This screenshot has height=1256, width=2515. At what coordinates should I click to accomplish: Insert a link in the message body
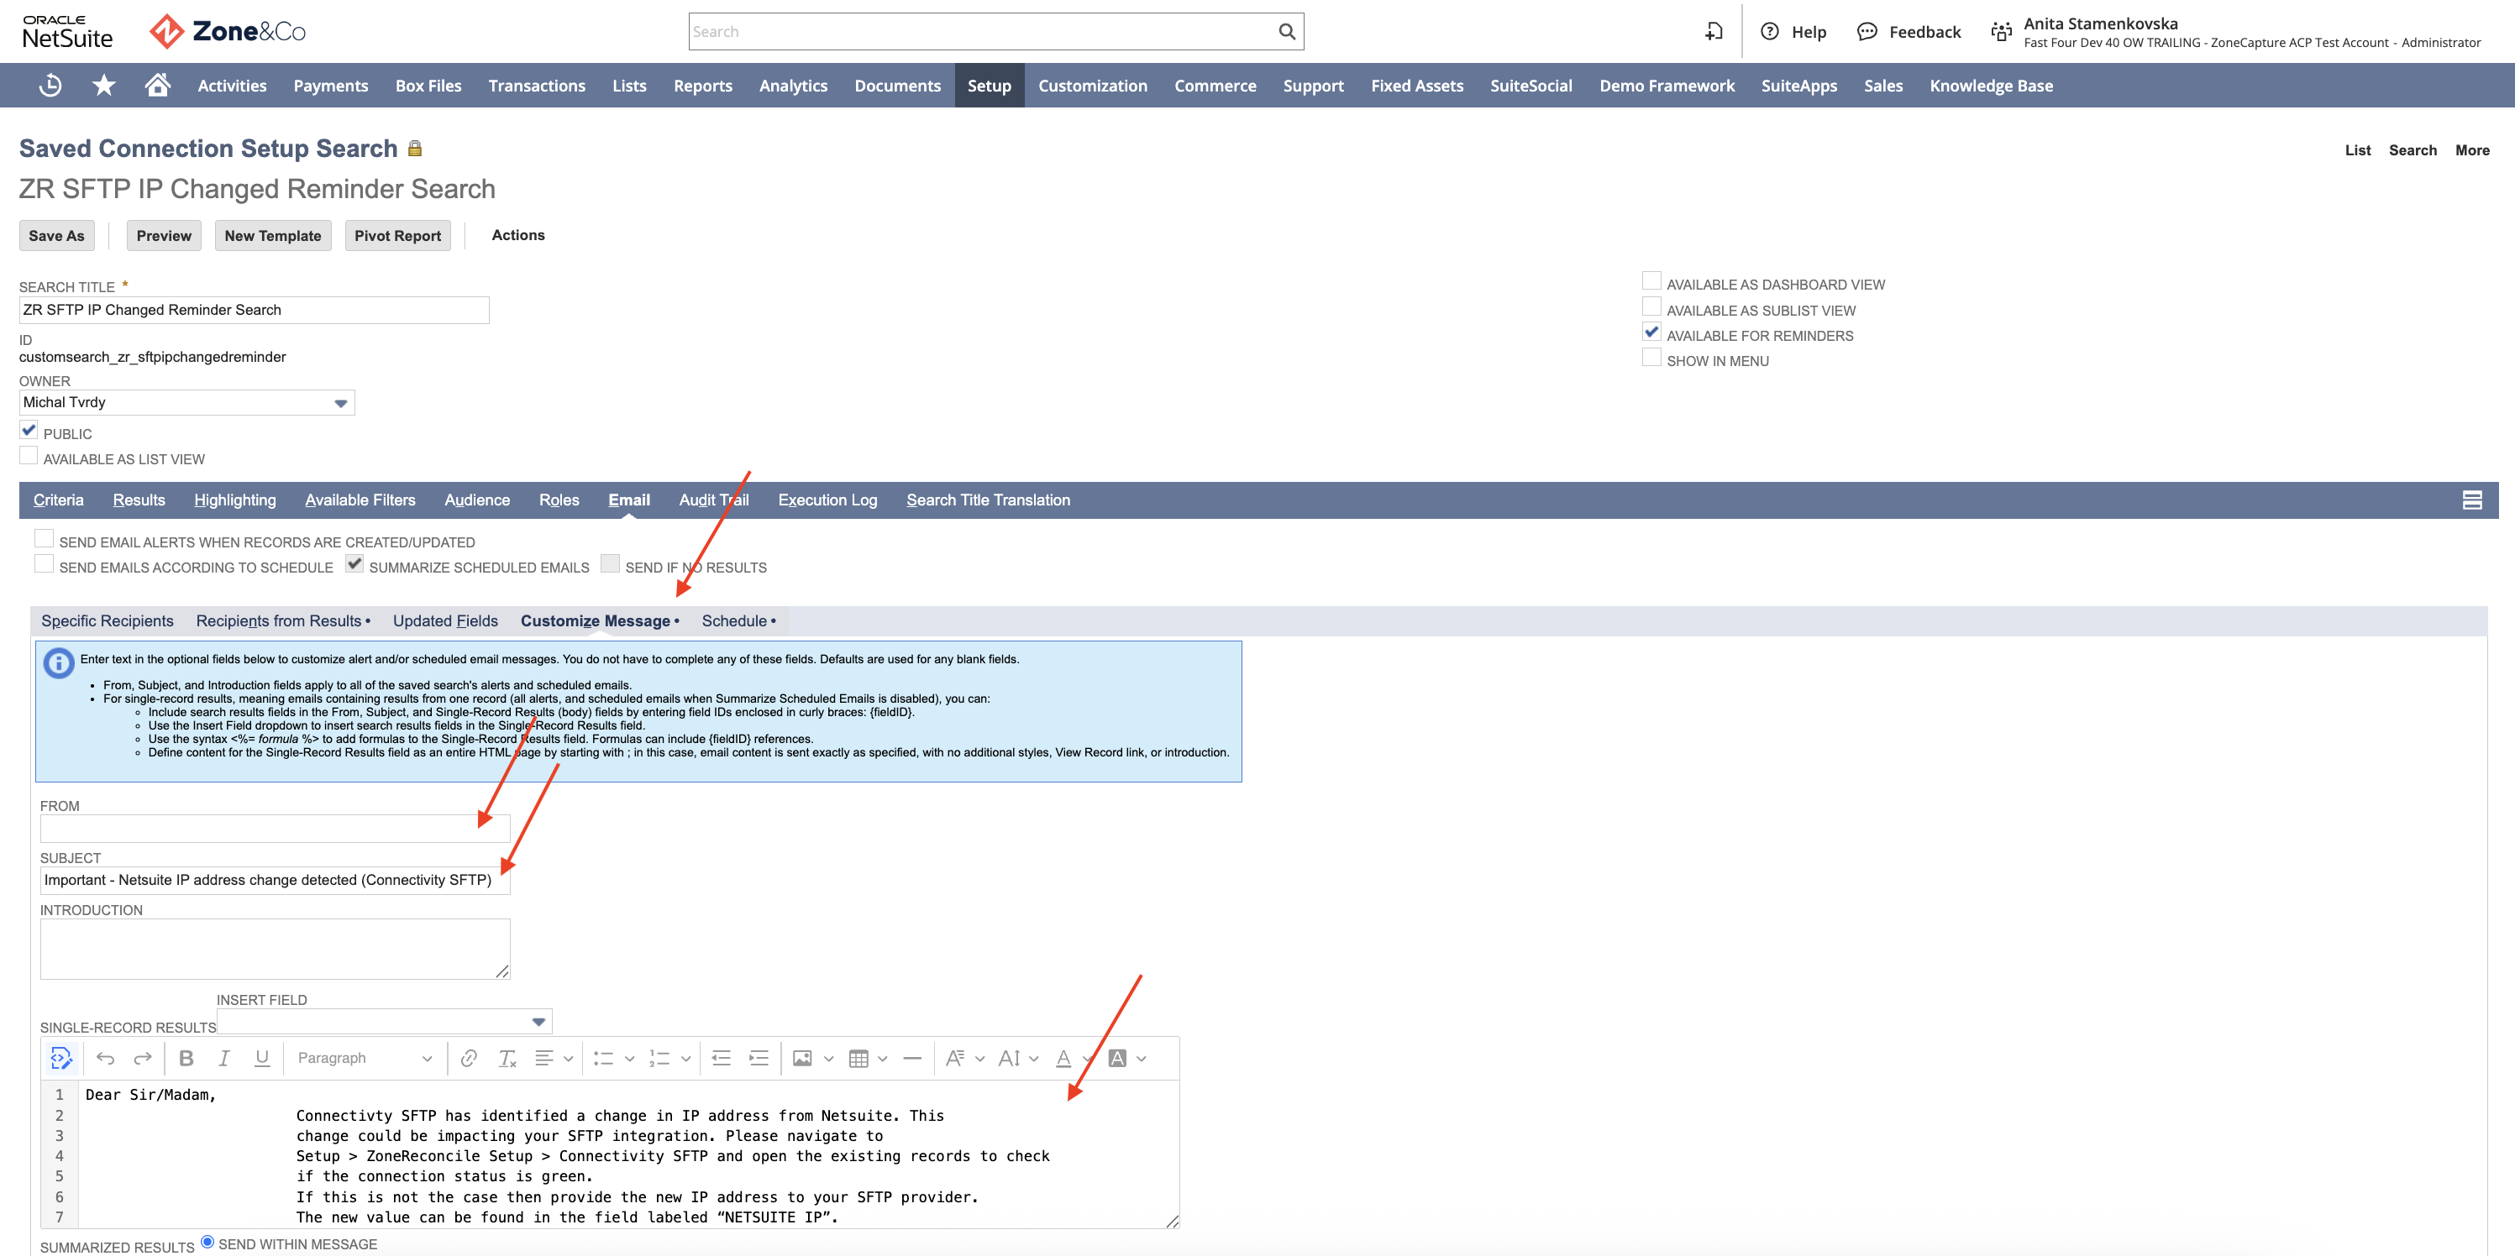point(469,1058)
